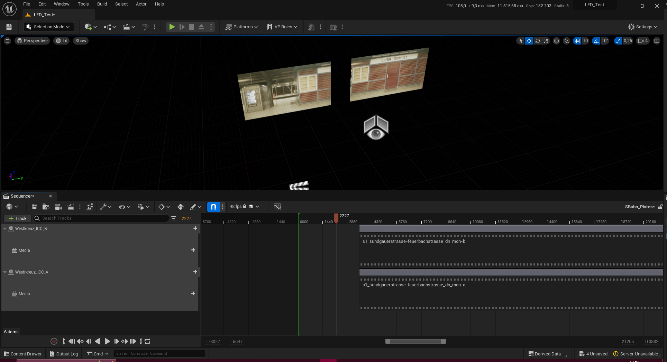Open the Build menu

(x=102, y=4)
